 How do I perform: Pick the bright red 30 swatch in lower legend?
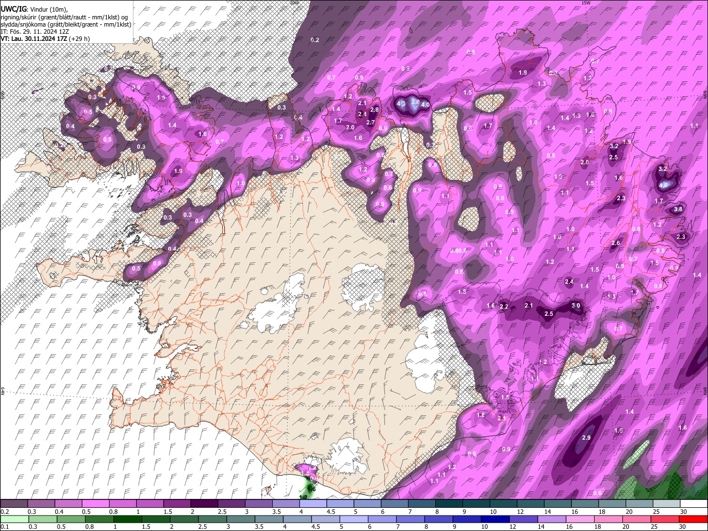point(694,519)
